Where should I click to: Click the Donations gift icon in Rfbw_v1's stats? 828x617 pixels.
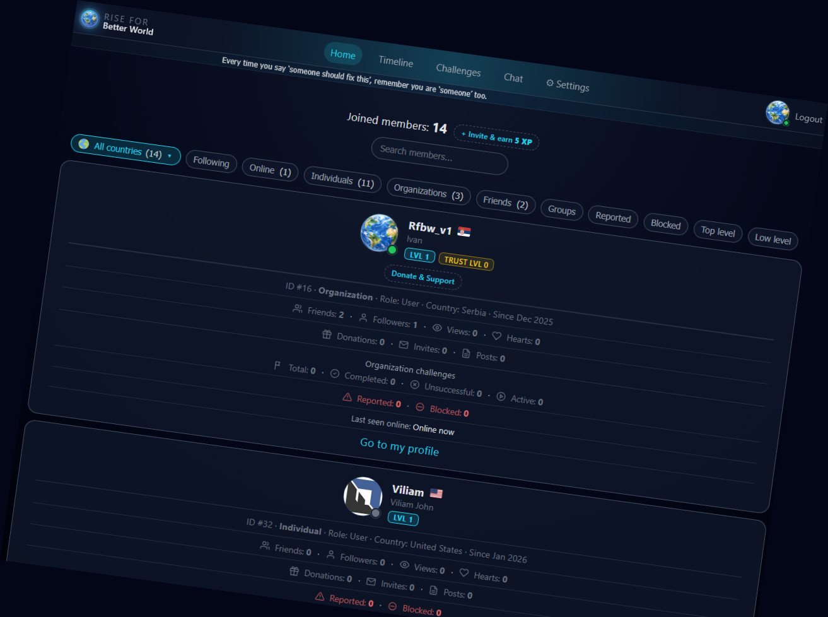point(327,335)
